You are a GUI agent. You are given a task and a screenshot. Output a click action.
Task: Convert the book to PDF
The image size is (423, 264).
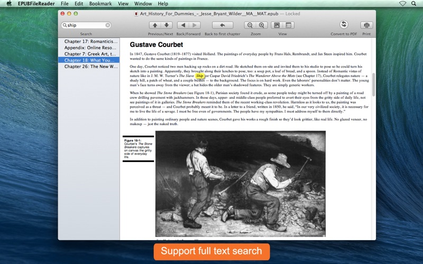(x=344, y=25)
